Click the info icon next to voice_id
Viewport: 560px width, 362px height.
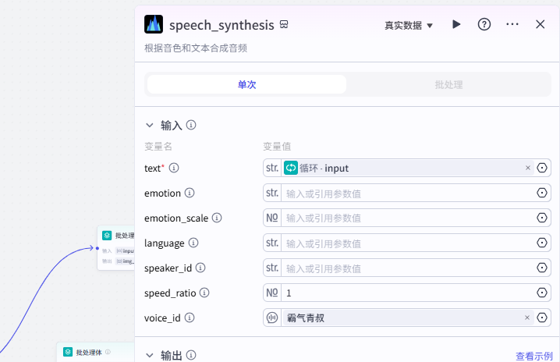(190, 318)
